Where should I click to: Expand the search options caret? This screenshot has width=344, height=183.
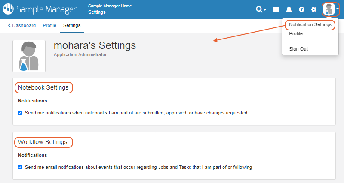(265, 10)
